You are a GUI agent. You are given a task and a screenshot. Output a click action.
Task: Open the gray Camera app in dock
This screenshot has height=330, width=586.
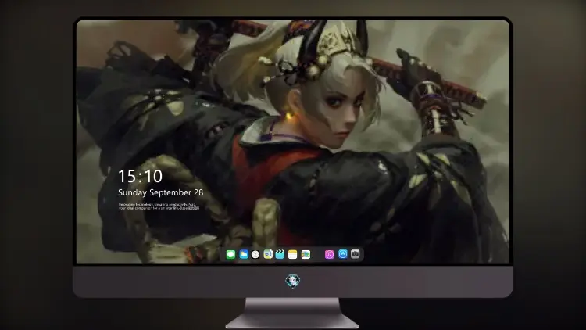[x=356, y=254]
